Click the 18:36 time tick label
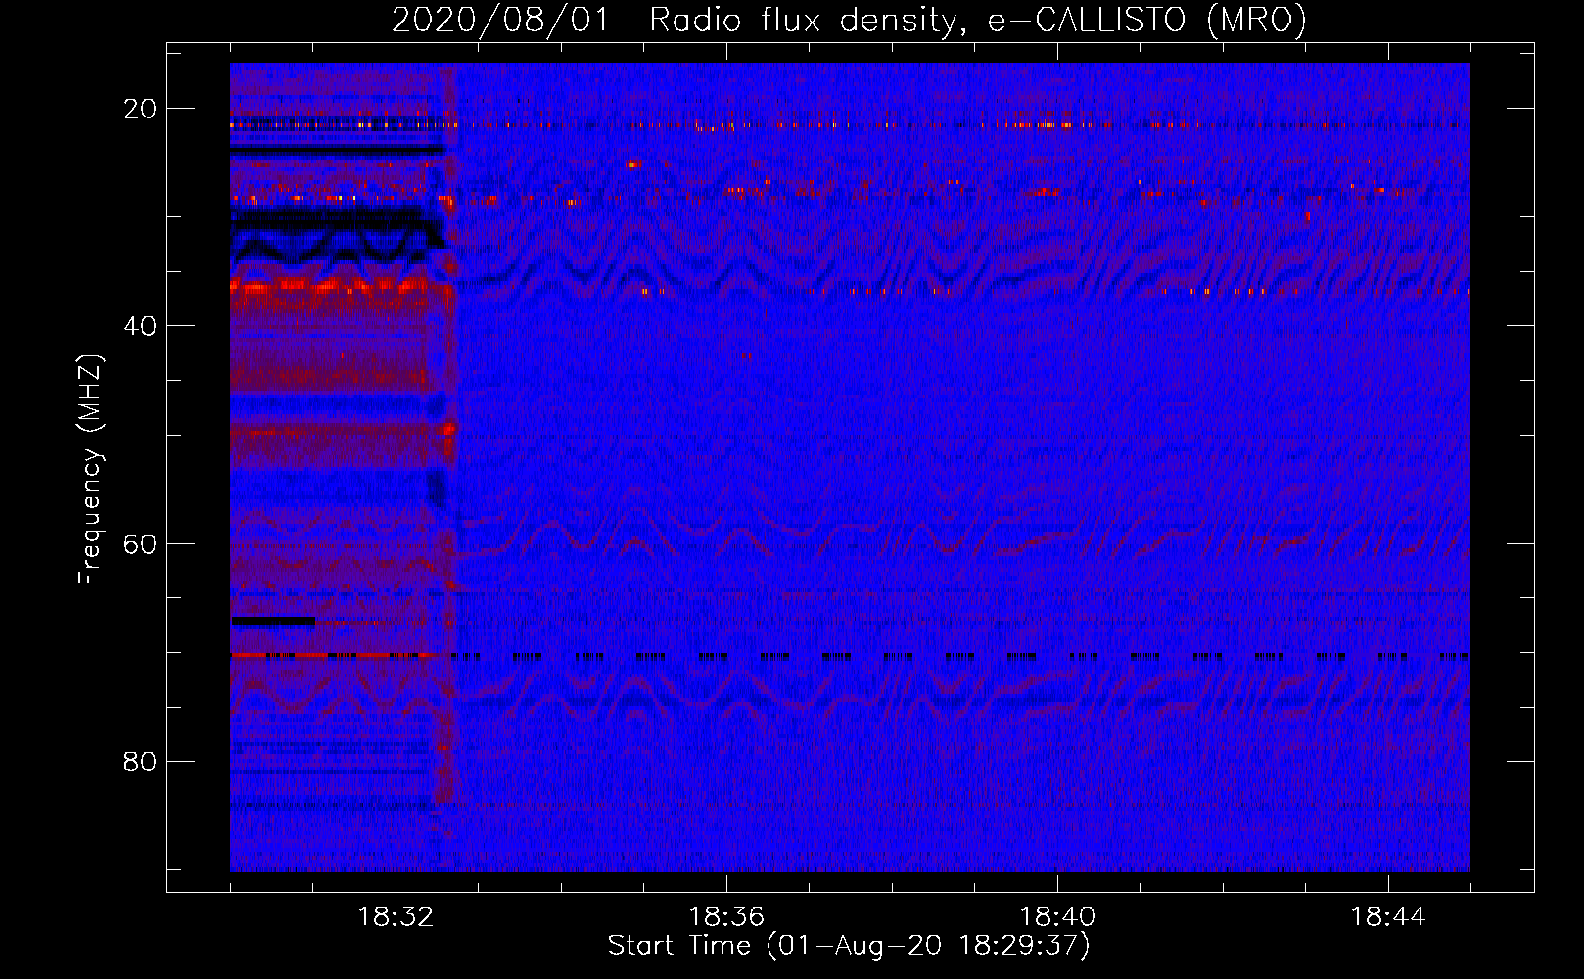The image size is (1584, 979). (x=726, y=917)
